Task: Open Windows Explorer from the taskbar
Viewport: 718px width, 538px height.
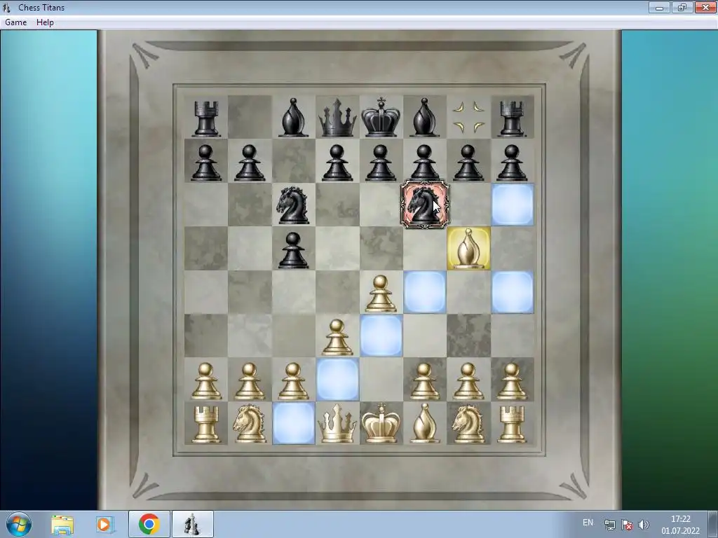Action: pyautogui.click(x=62, y=525)
